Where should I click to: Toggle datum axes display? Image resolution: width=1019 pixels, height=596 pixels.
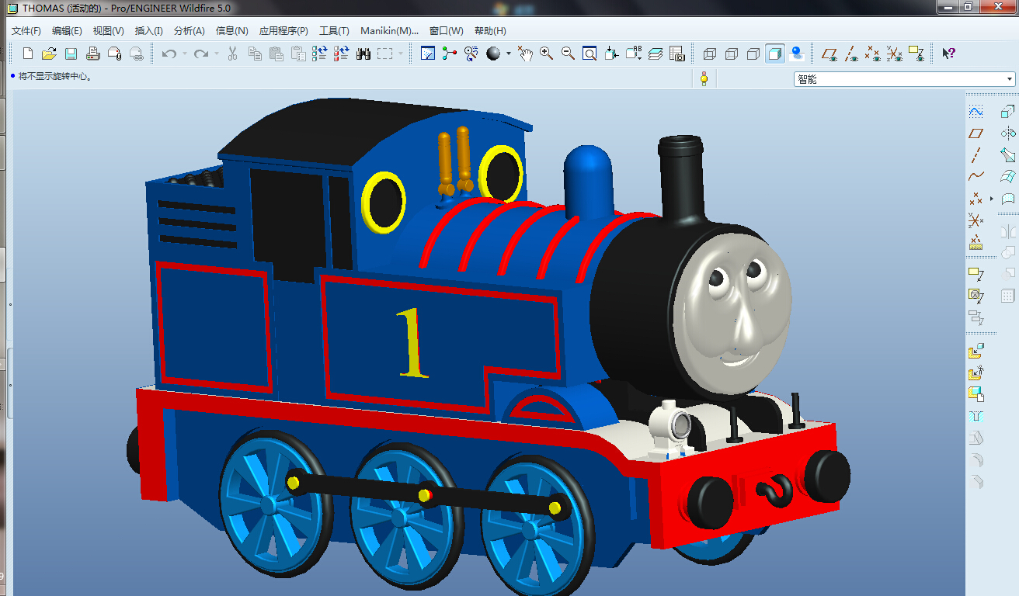(x=851, y=54)
